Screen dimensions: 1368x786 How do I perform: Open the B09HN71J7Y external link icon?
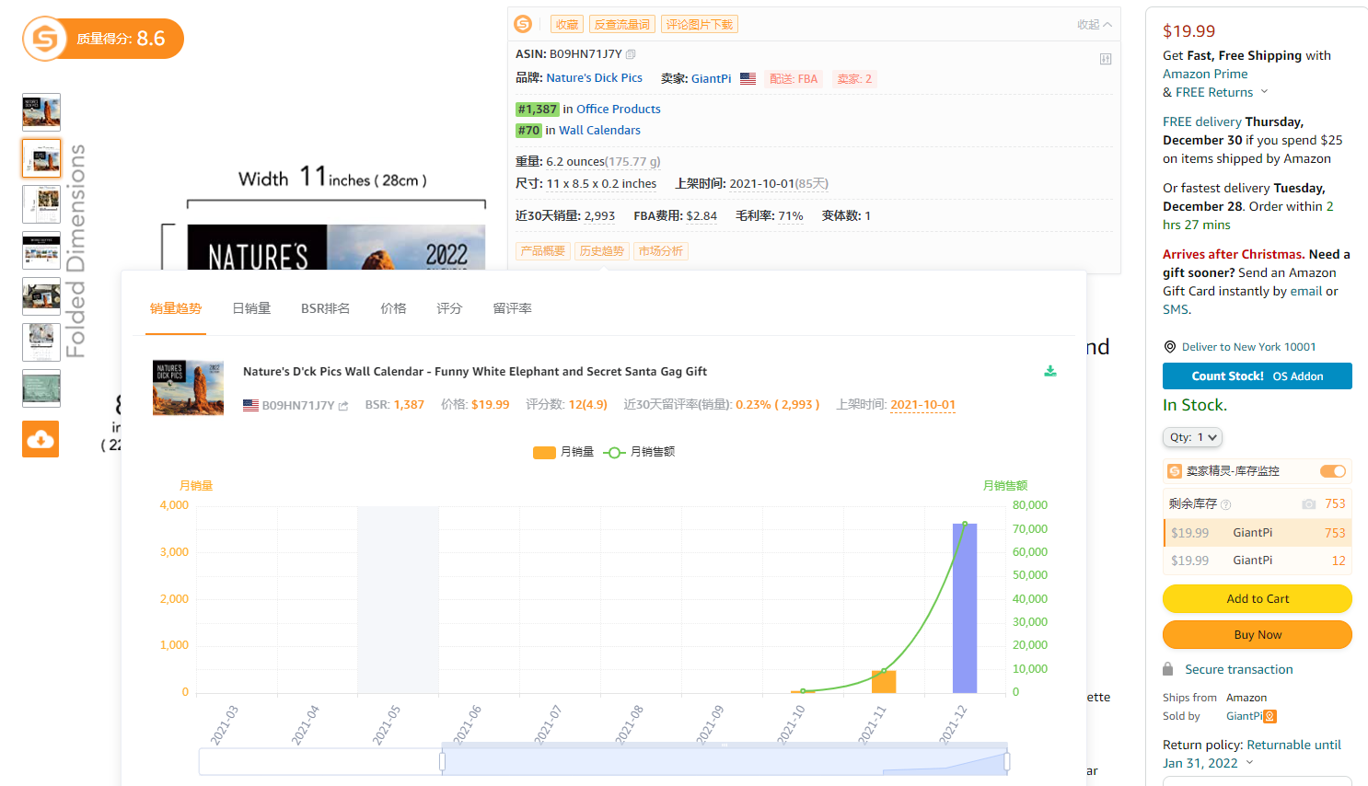click(343, 406)
